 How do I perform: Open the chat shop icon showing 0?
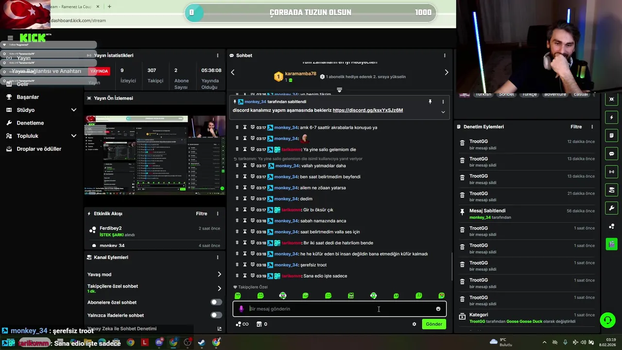[x=262, y=324]
